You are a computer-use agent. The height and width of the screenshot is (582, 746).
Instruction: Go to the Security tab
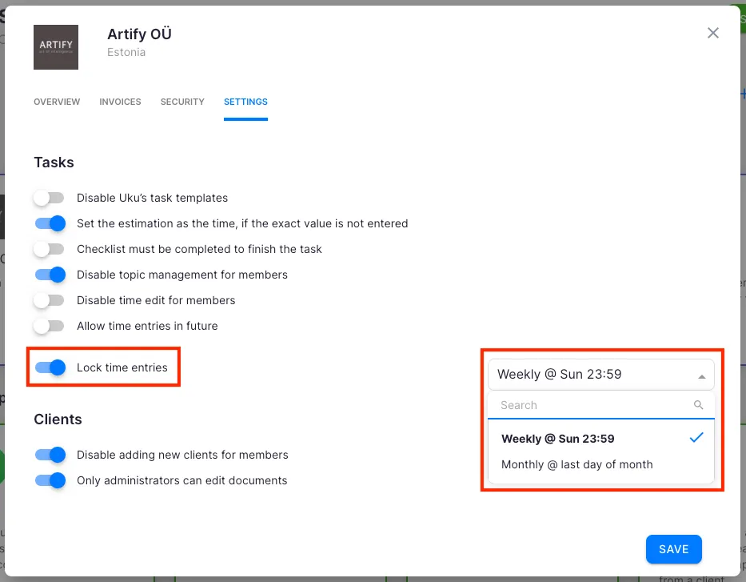(x=182, y=102)
